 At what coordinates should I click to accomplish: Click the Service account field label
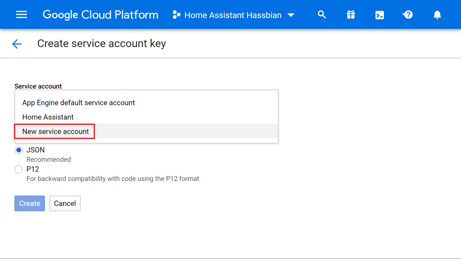coord(38,86)
